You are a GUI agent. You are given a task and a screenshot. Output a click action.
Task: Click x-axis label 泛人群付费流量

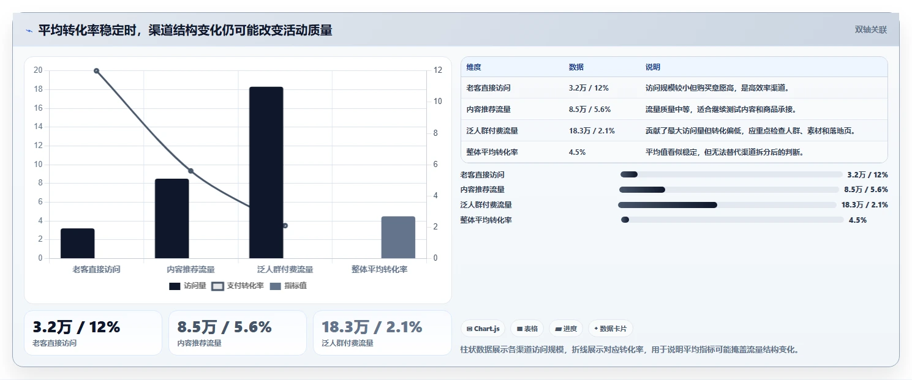point(285,269)
